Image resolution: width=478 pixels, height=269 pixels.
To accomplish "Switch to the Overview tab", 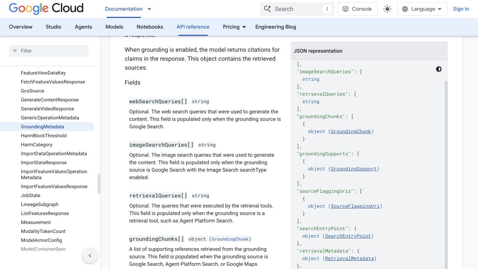I will [21, 27].
